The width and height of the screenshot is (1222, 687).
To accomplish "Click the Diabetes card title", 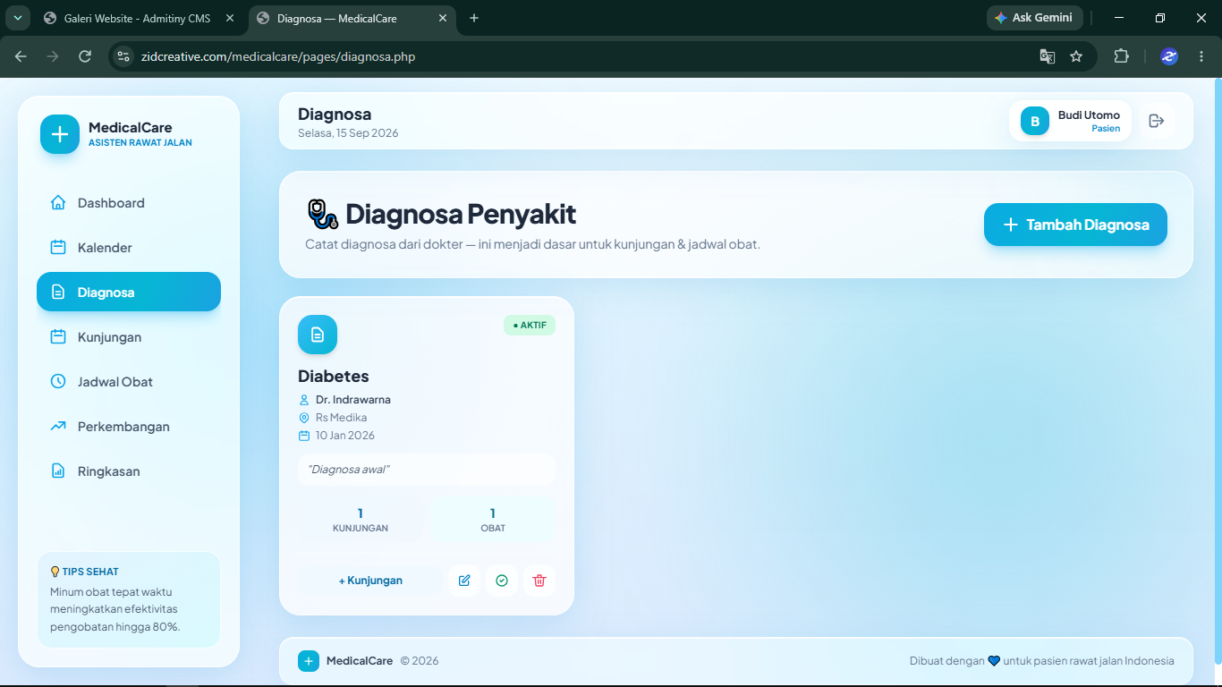I will (334, 377).
